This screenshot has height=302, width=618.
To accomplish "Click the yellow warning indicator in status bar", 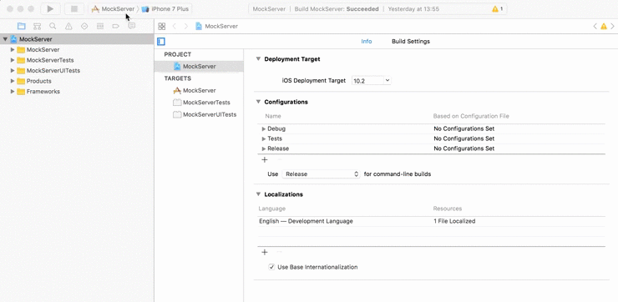I will point(497,8).
